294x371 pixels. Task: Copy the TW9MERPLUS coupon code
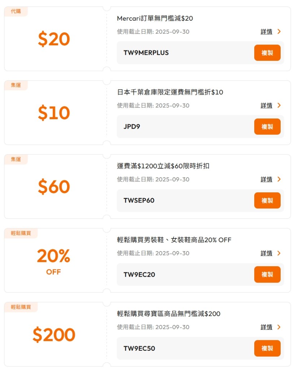click(267, 53)
